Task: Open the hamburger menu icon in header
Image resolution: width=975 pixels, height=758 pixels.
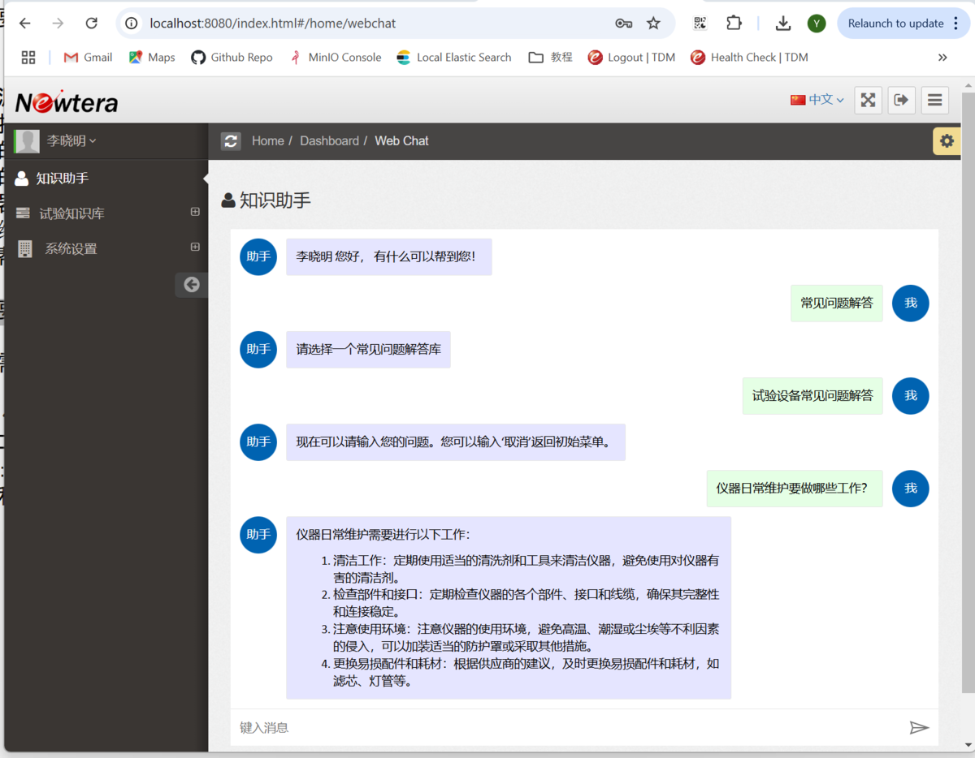Action: click(x=935, y=100)
